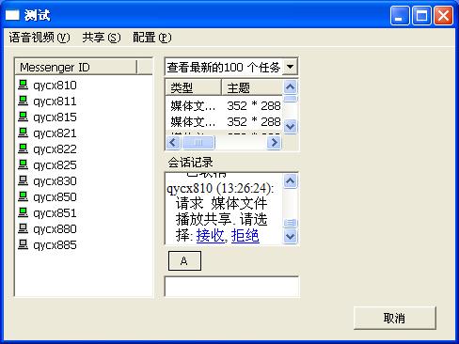This screenshot has width=459, height=344.
Task: Open the 共享(S) menu
Action: [102, 38]
